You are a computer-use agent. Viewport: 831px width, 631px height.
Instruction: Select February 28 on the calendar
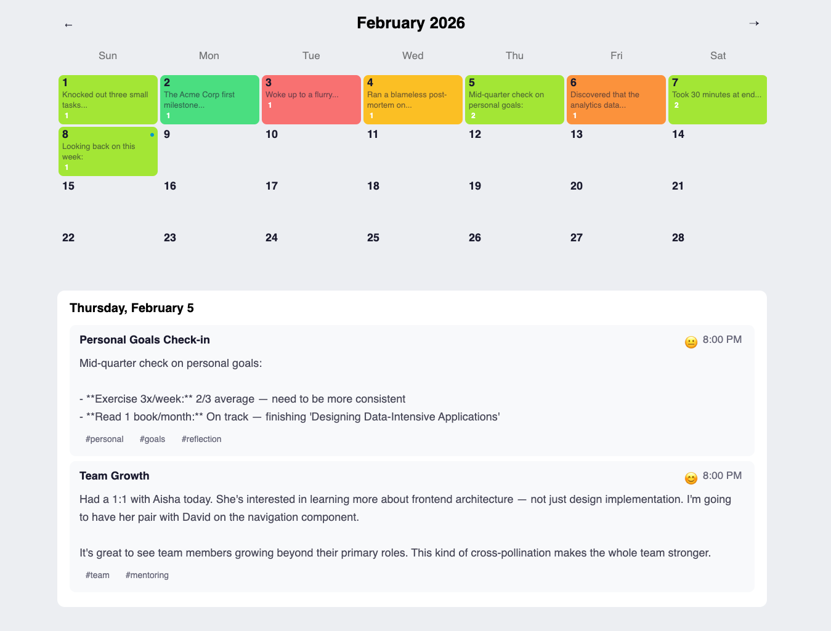[718, 255]
